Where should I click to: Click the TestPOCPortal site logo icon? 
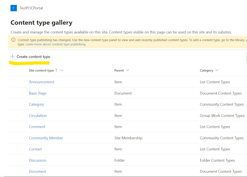pos(14,8)
